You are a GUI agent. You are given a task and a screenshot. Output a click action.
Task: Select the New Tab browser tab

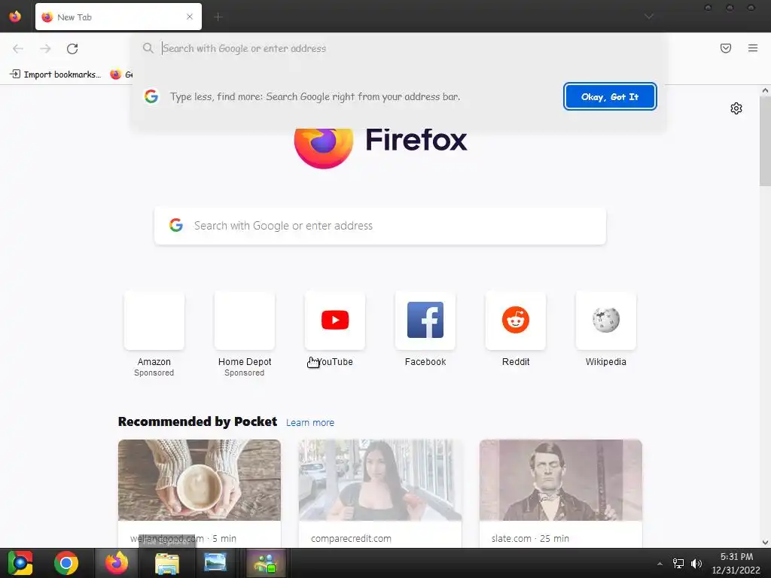click(118, 17)
